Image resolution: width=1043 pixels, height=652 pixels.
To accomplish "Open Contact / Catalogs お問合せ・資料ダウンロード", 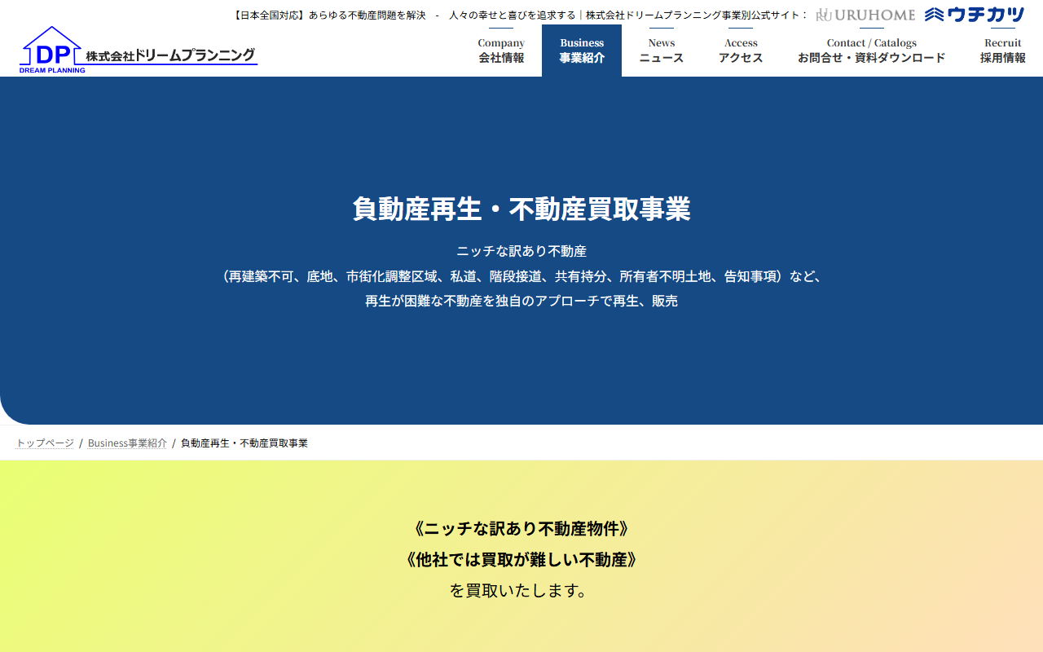I will click(872, 51).
